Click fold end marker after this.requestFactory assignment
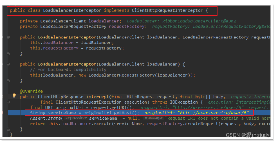Image resolution: width=276 pixels, height=142 pixels. 8,53
